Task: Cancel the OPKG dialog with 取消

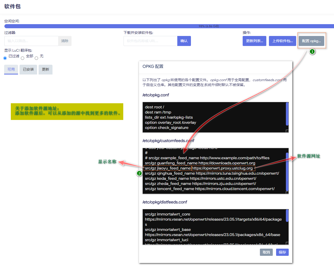Action: (266, 252)
